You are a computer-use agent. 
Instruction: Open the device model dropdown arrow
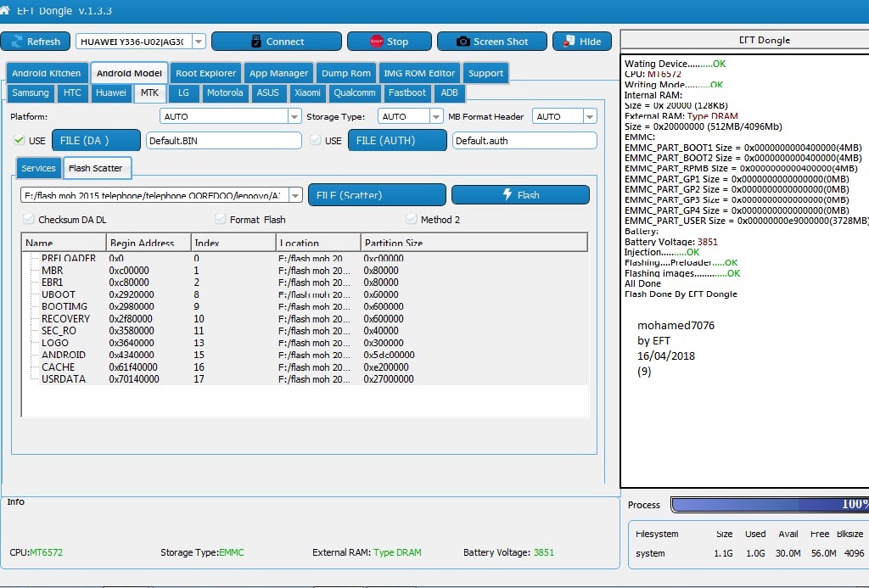point(199,42)
